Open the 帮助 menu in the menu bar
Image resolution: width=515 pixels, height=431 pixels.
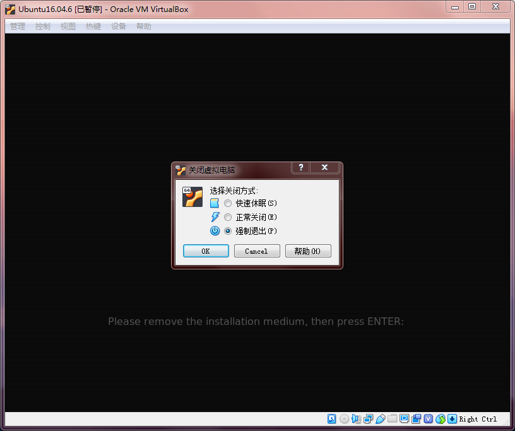(x=144, y=27)
